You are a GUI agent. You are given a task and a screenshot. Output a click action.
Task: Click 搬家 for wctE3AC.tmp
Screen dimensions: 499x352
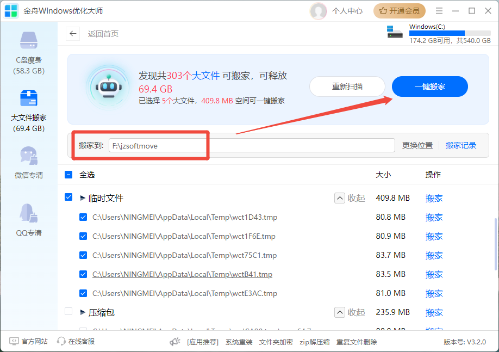(x=434, y=293)
